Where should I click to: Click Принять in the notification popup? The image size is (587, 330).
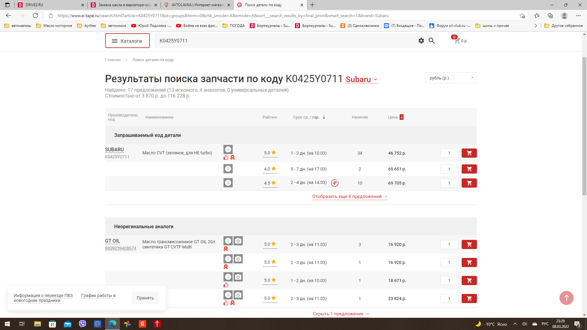145,298
